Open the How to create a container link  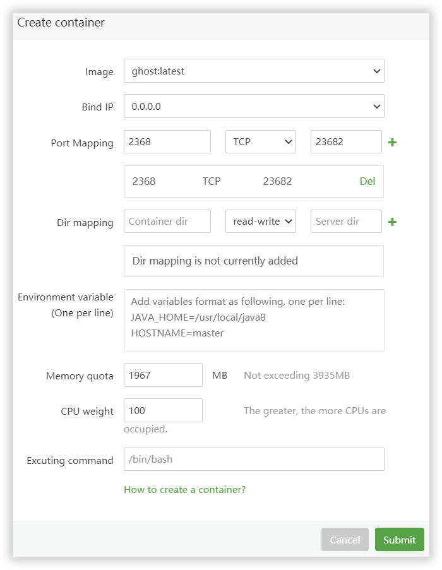pyautogui.click(x=184, y=489)
